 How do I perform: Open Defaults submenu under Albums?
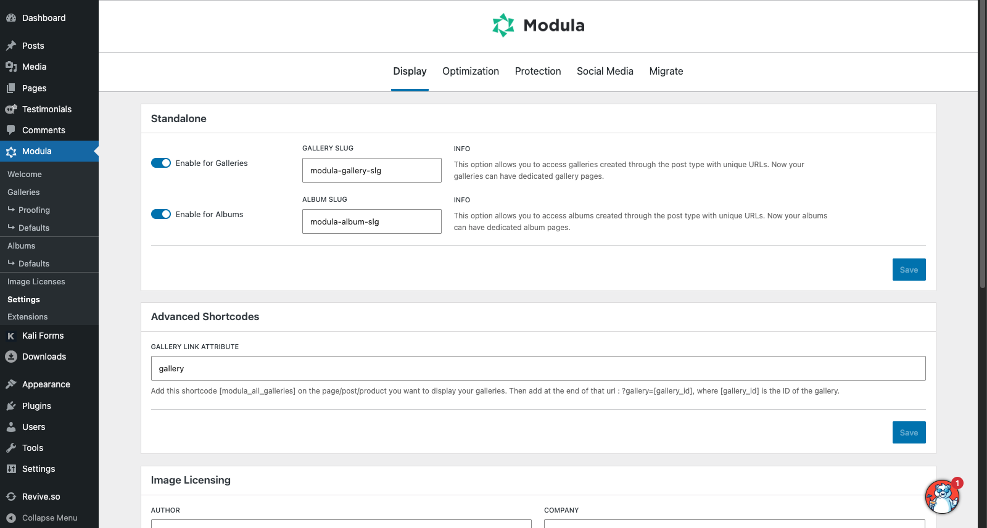click(34, 263)
